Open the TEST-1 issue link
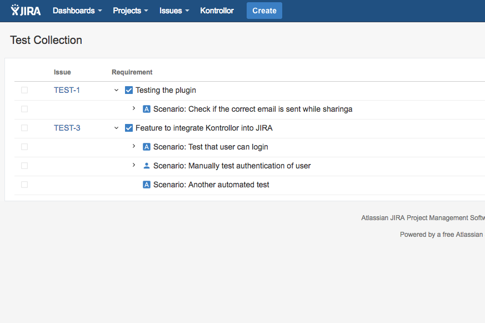Viewport: 485px width, 323px height. 67,90
